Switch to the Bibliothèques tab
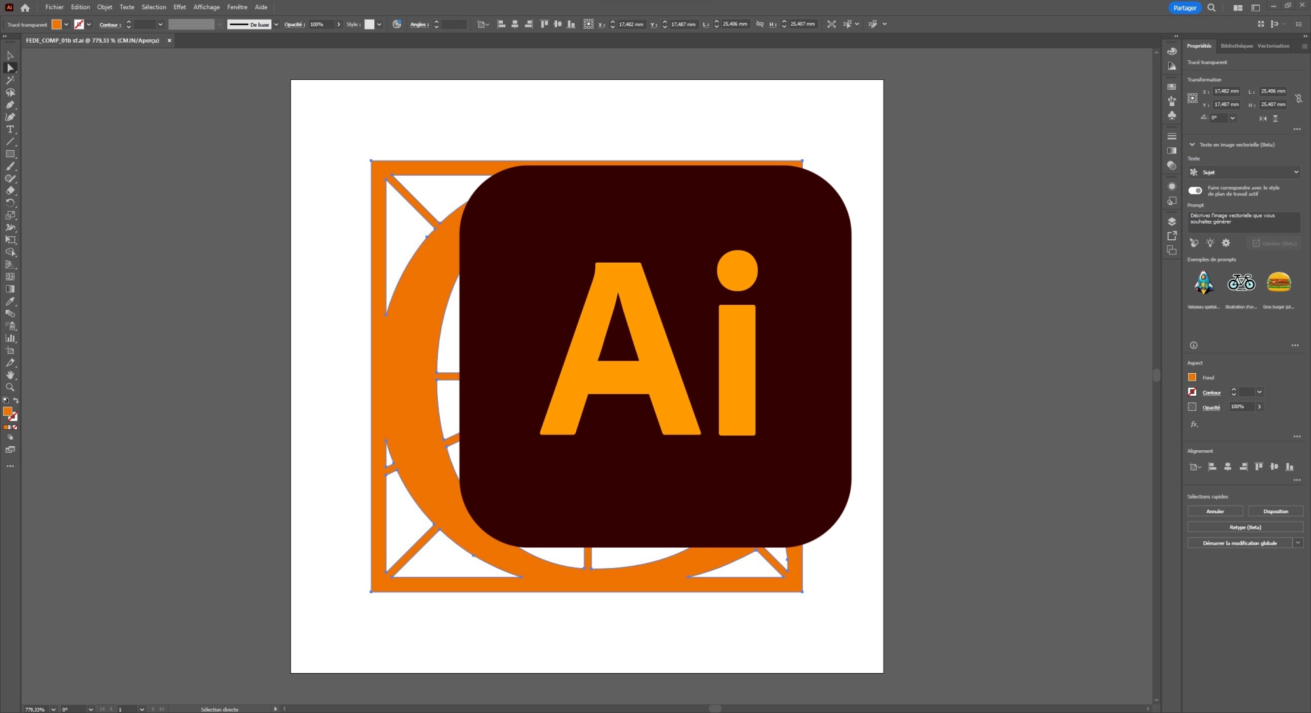1311x713 pixels. coord(1236,46)
